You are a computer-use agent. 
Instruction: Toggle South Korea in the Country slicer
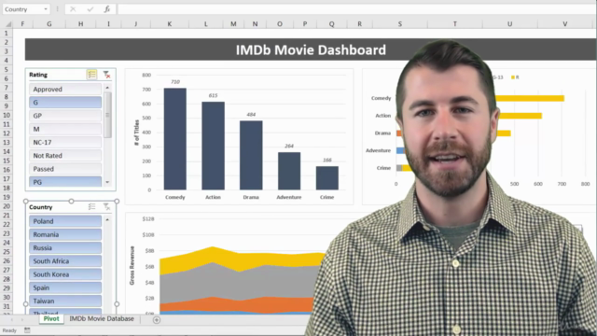pyautogui.click(x=65, y=274)
